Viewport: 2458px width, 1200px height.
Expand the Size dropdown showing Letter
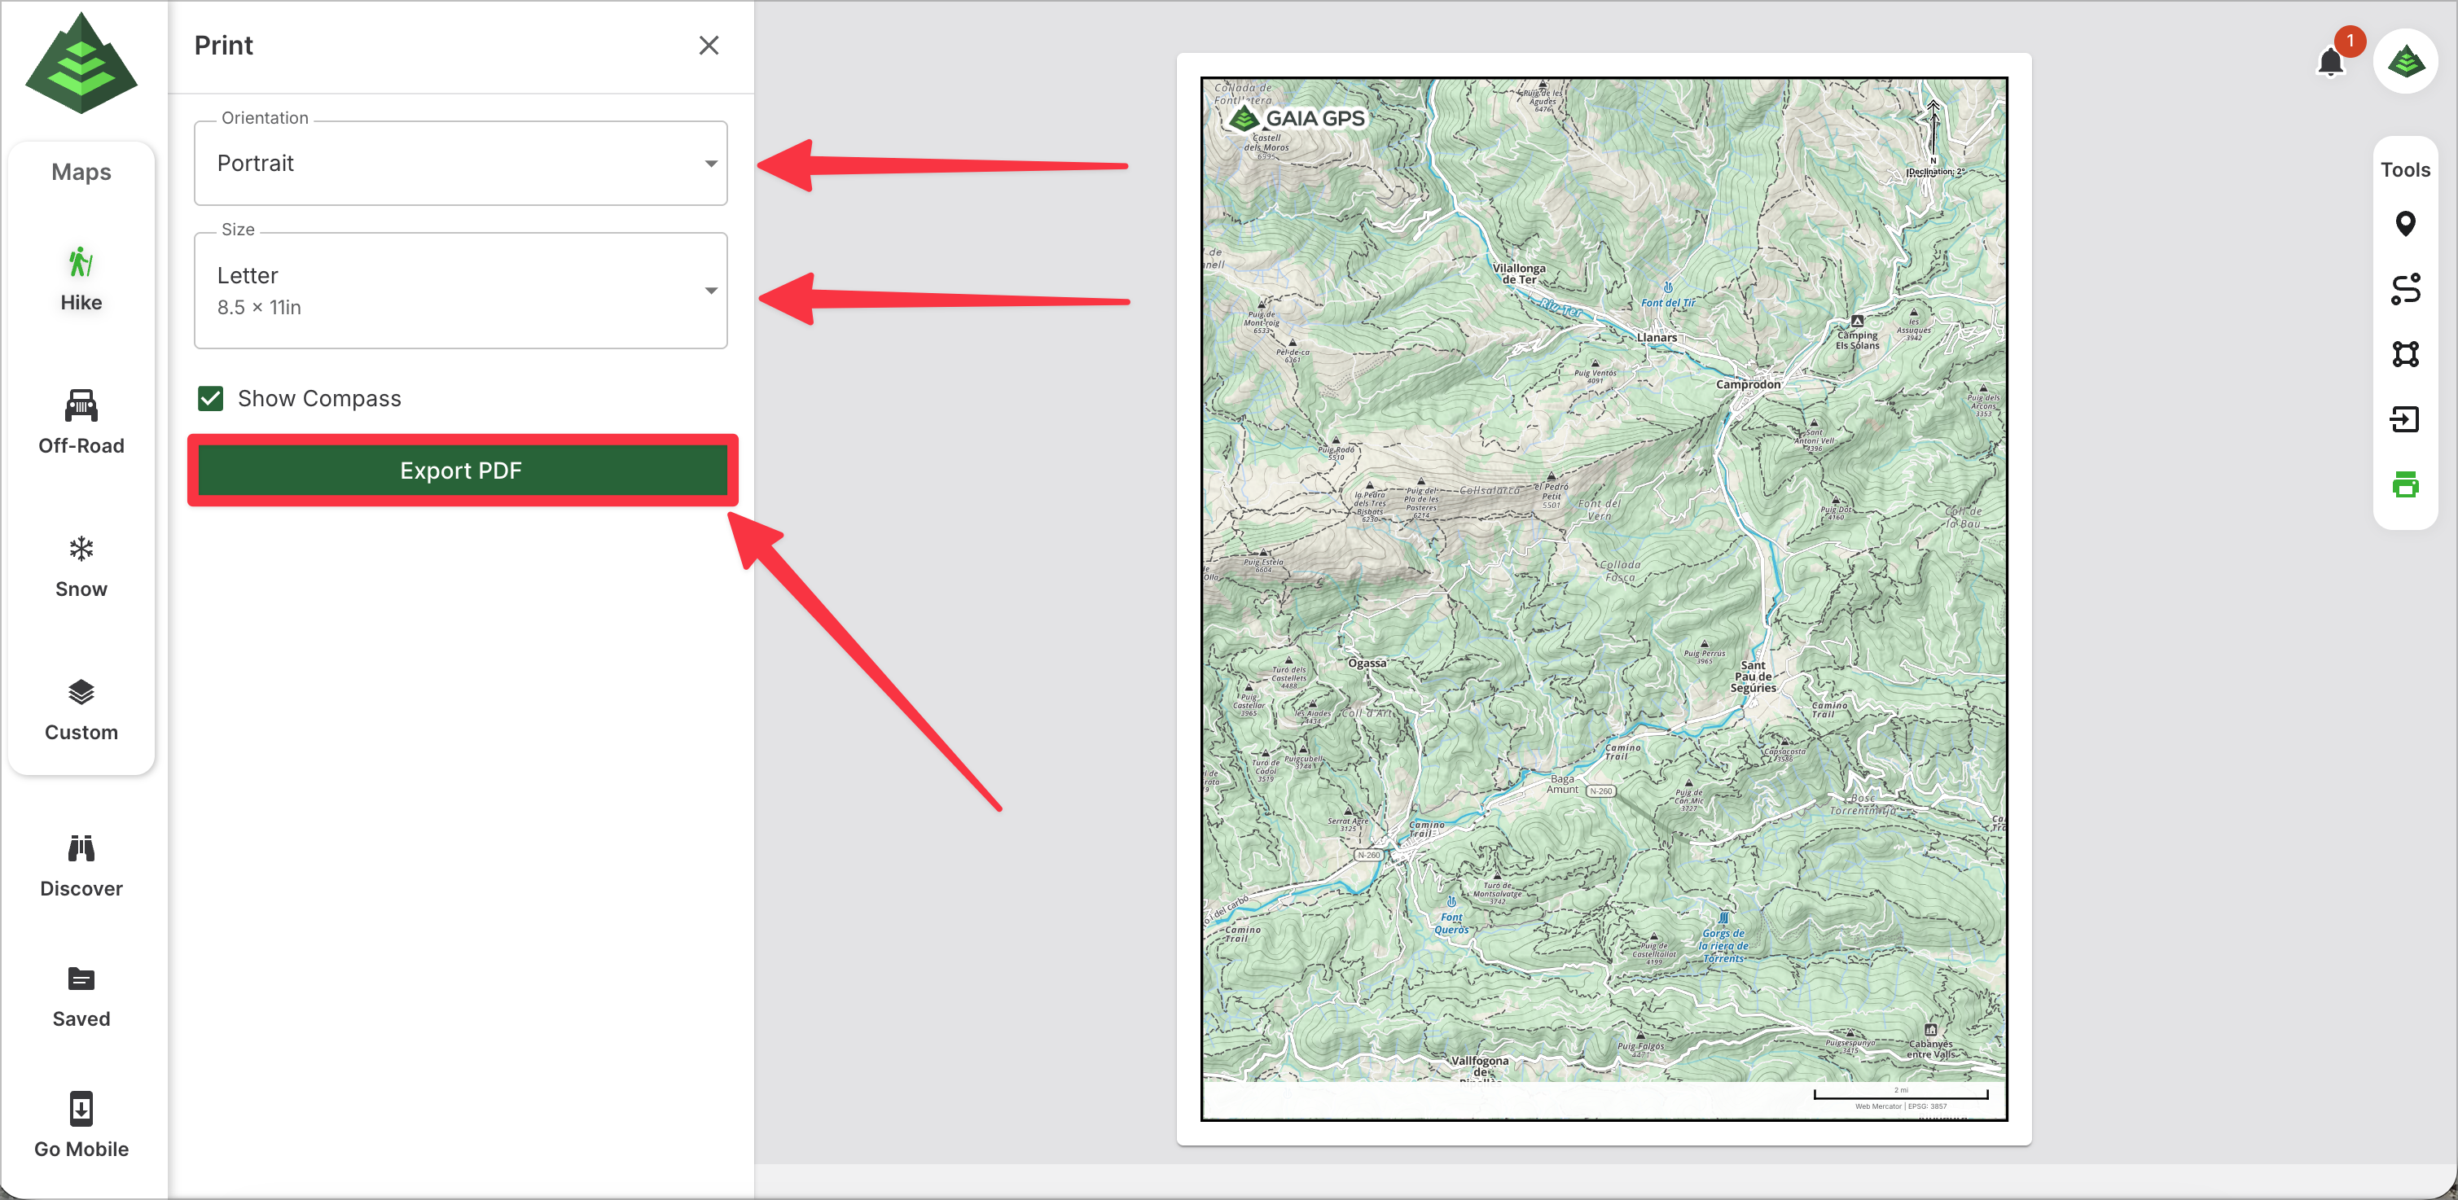(460, 290)
